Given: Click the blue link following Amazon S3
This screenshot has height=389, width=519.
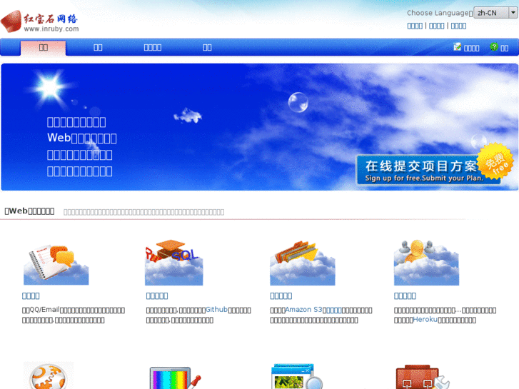Looking at the screenshot, I should [x=334, y=310].
